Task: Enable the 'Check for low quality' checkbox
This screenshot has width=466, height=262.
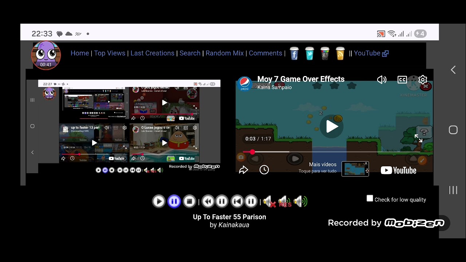Action: (x=370, y=199)
